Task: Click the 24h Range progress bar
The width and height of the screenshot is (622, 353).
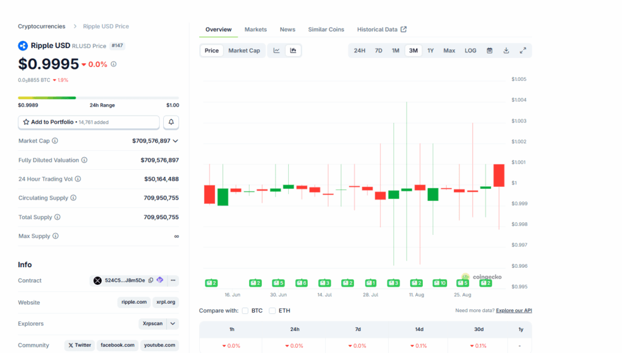Action: tap(98, 98)
